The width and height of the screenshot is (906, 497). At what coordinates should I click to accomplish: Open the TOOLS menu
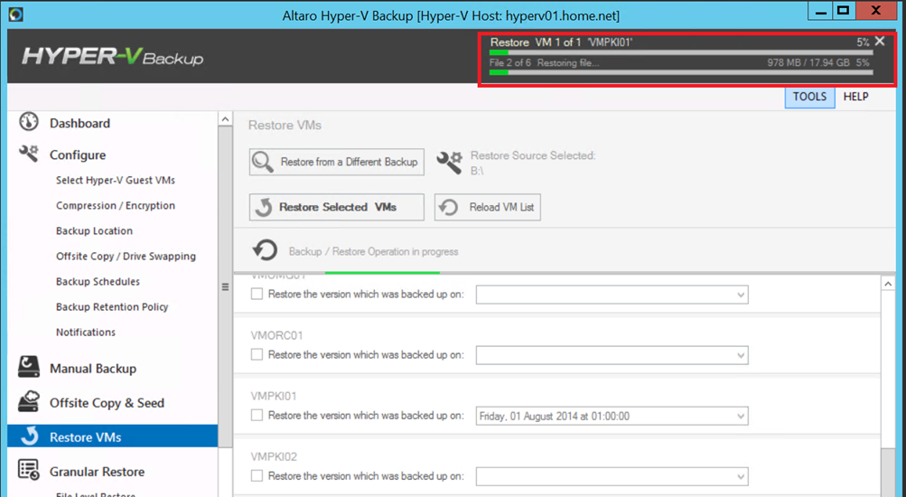pos(809,97)
